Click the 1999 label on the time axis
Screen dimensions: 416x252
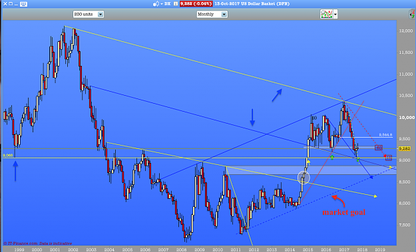click(x=19, y=249)
